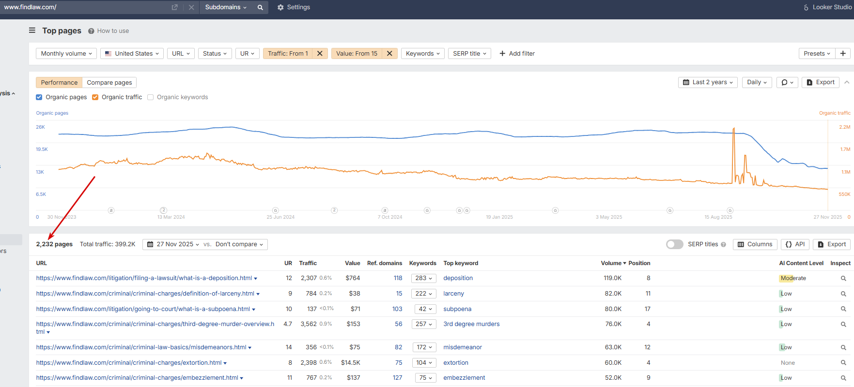
Task: Toggle the Organic traffic checkbox
Action: point(95,97)
